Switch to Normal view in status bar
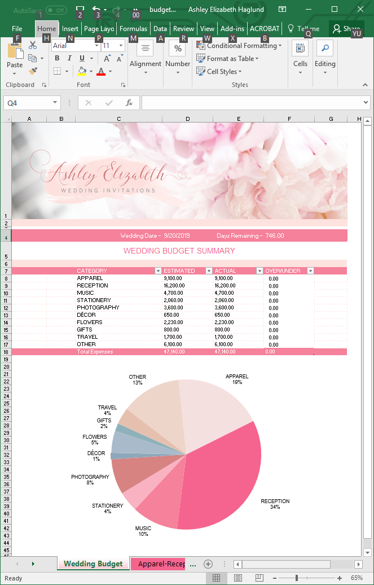This screenshot has height=585, width=374. click(216, 578)
